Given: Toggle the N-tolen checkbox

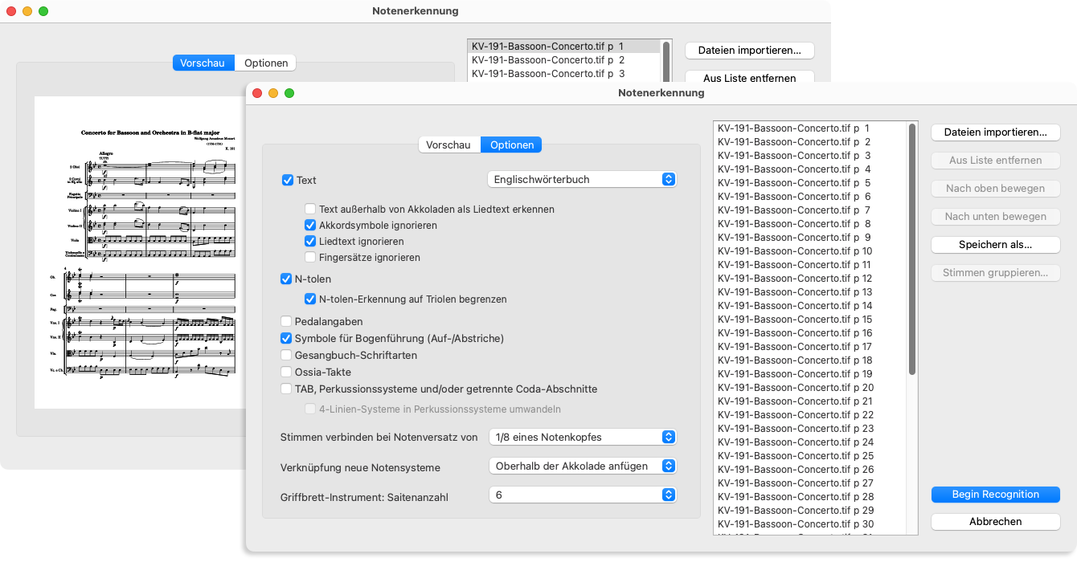Looking at the screenshot, I should coord(286,279).
